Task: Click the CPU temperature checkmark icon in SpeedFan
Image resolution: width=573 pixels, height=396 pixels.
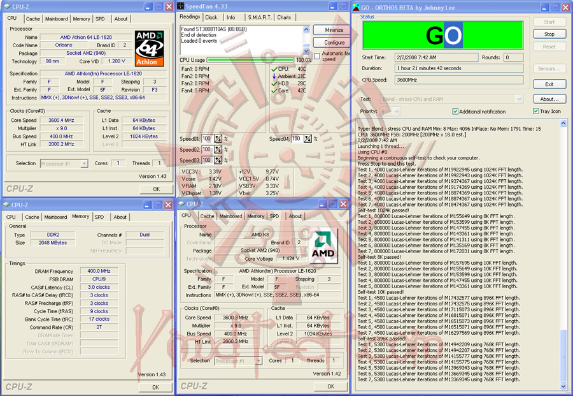Action: (274, 69)
